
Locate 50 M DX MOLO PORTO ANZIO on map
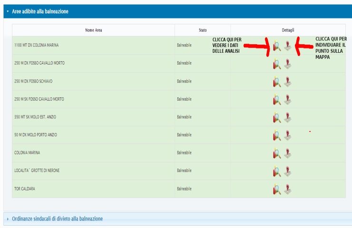(x=287, y=135)
